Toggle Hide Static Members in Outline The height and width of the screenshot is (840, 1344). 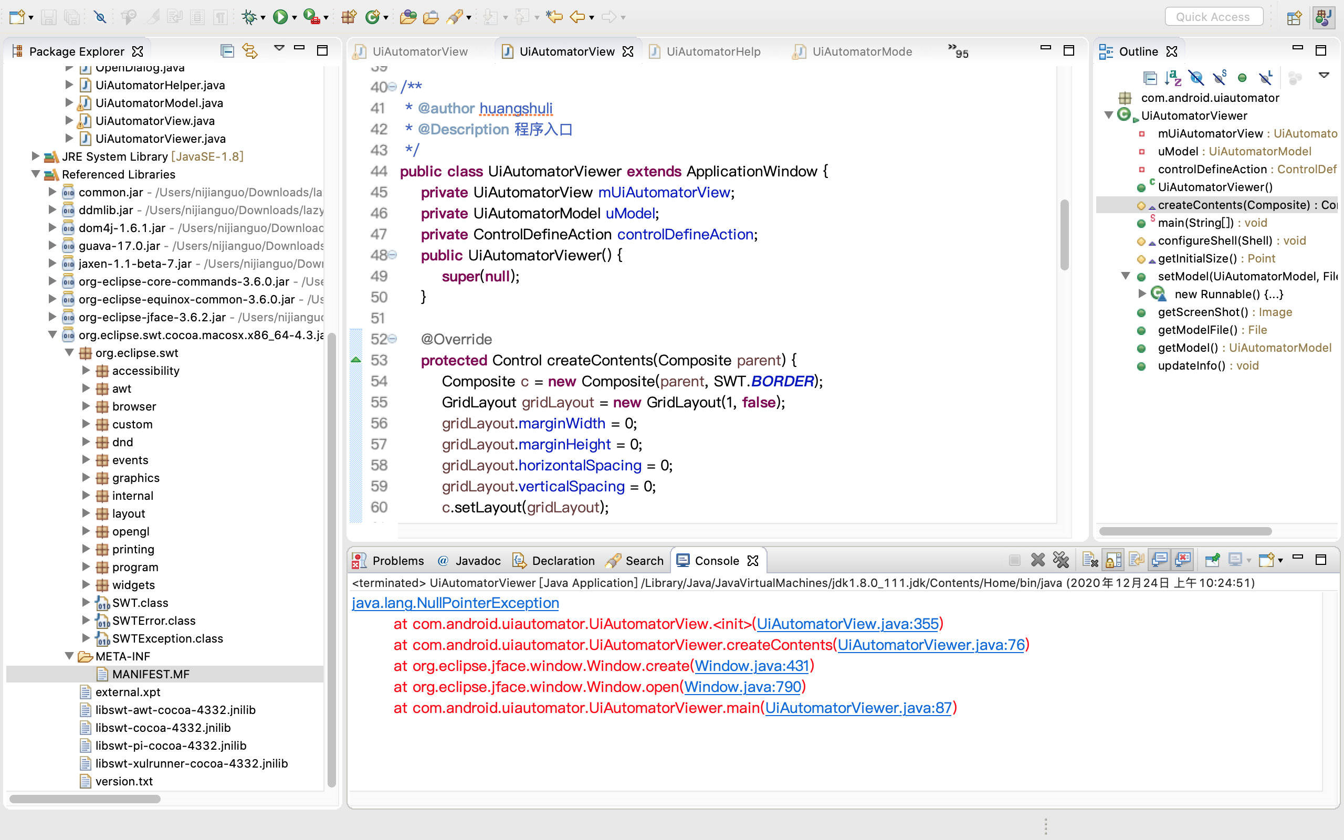pos(1220,78)
